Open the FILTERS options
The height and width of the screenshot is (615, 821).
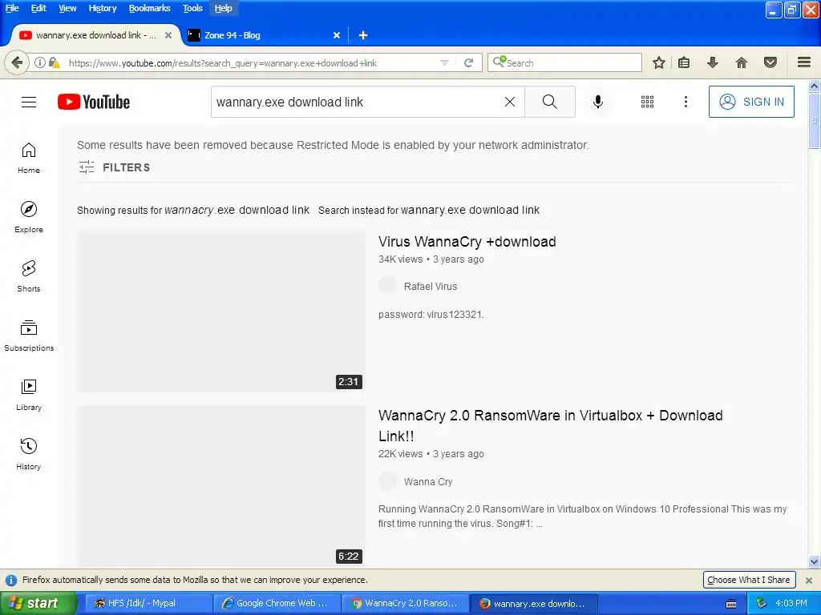(114, 167)
